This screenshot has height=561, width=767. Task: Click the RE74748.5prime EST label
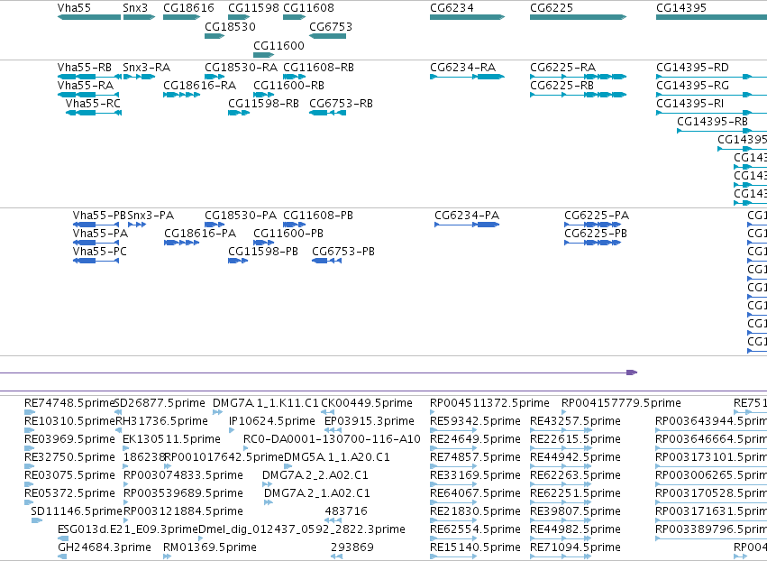(x=69, y=403)
